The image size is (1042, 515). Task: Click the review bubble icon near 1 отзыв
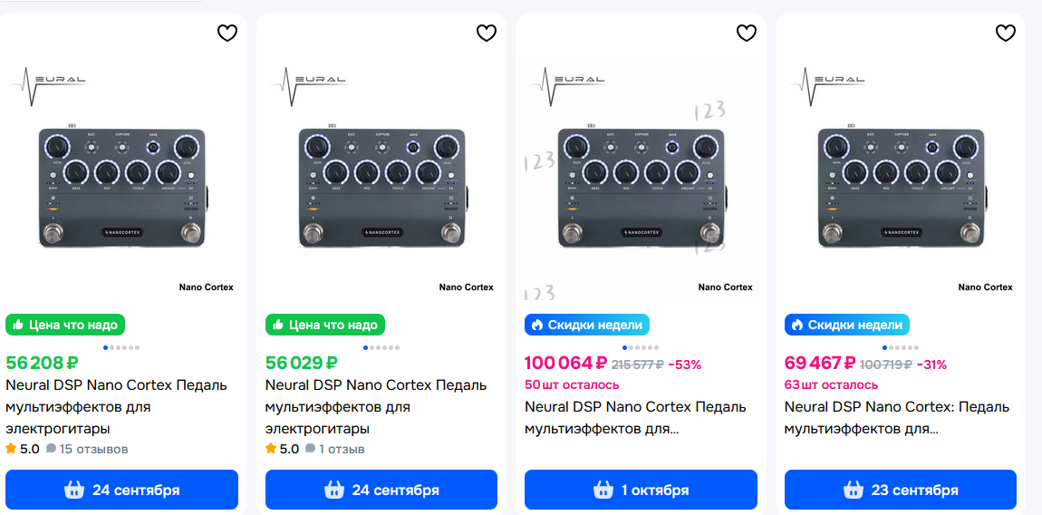(311, 449)
